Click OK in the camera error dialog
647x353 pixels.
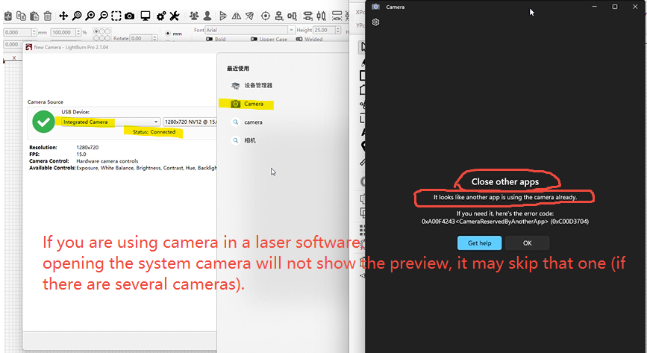click(x=528, y=243)
